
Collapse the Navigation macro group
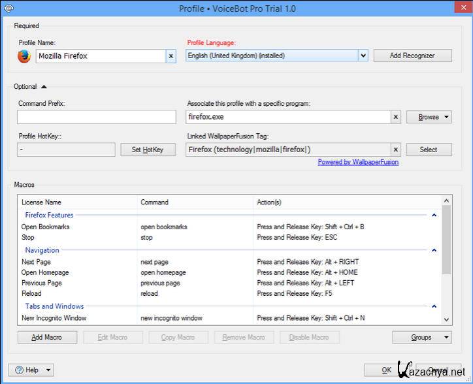coord(434,250)
